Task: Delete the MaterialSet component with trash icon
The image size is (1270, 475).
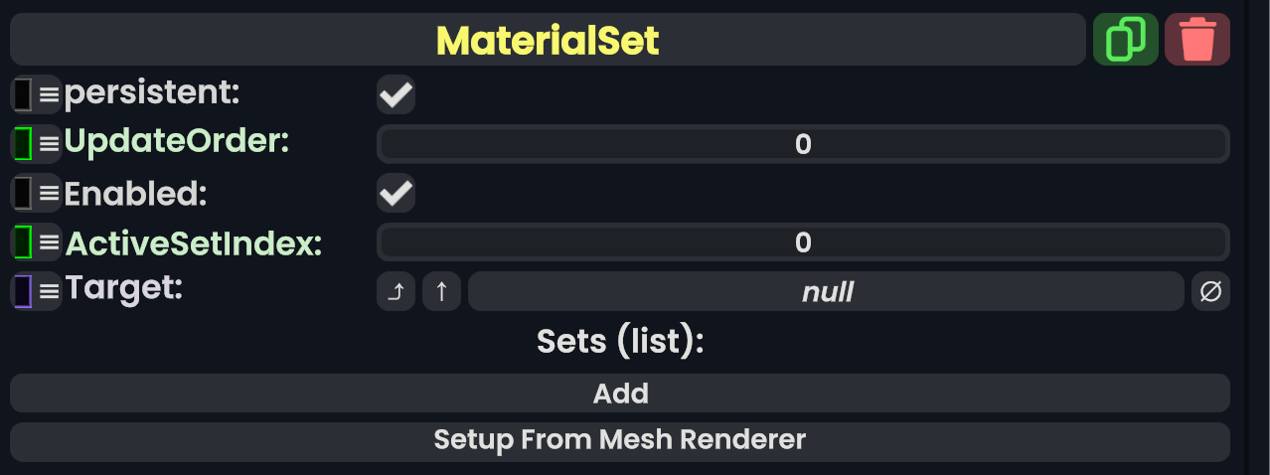Action: click(1196, 40)
